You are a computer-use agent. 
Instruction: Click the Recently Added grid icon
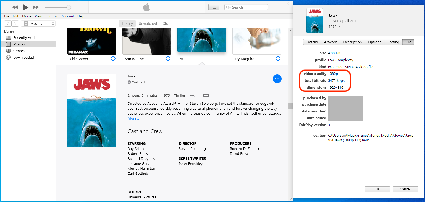[x=8, y=37]
